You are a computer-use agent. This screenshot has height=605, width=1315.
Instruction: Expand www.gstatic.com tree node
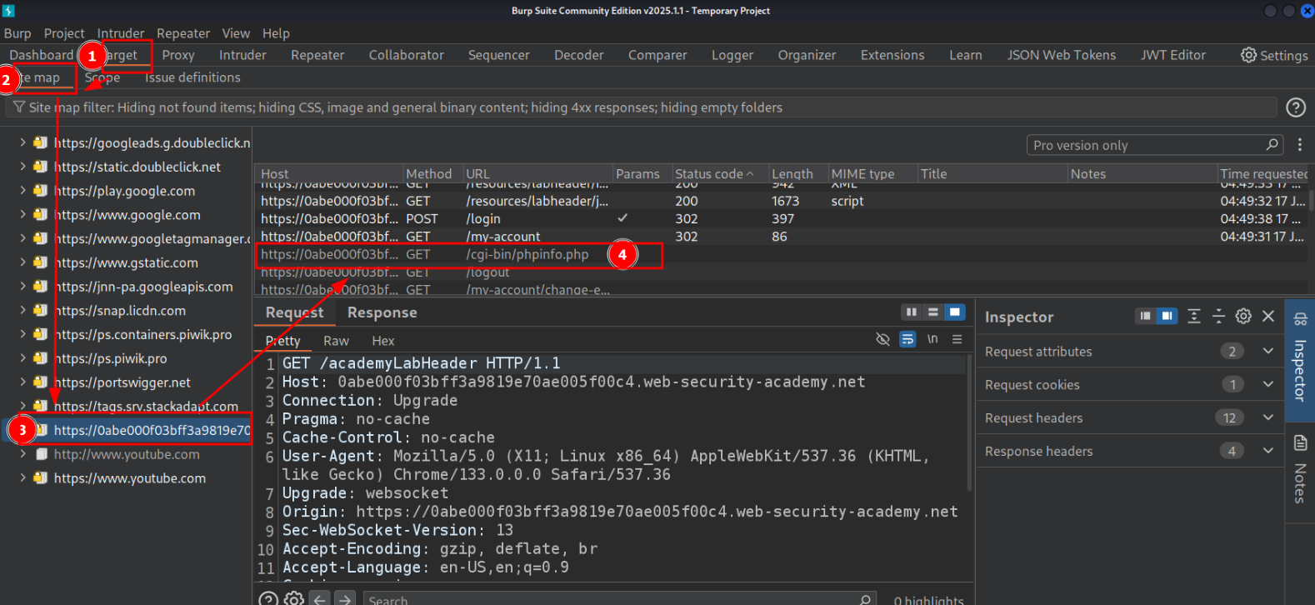22,262
